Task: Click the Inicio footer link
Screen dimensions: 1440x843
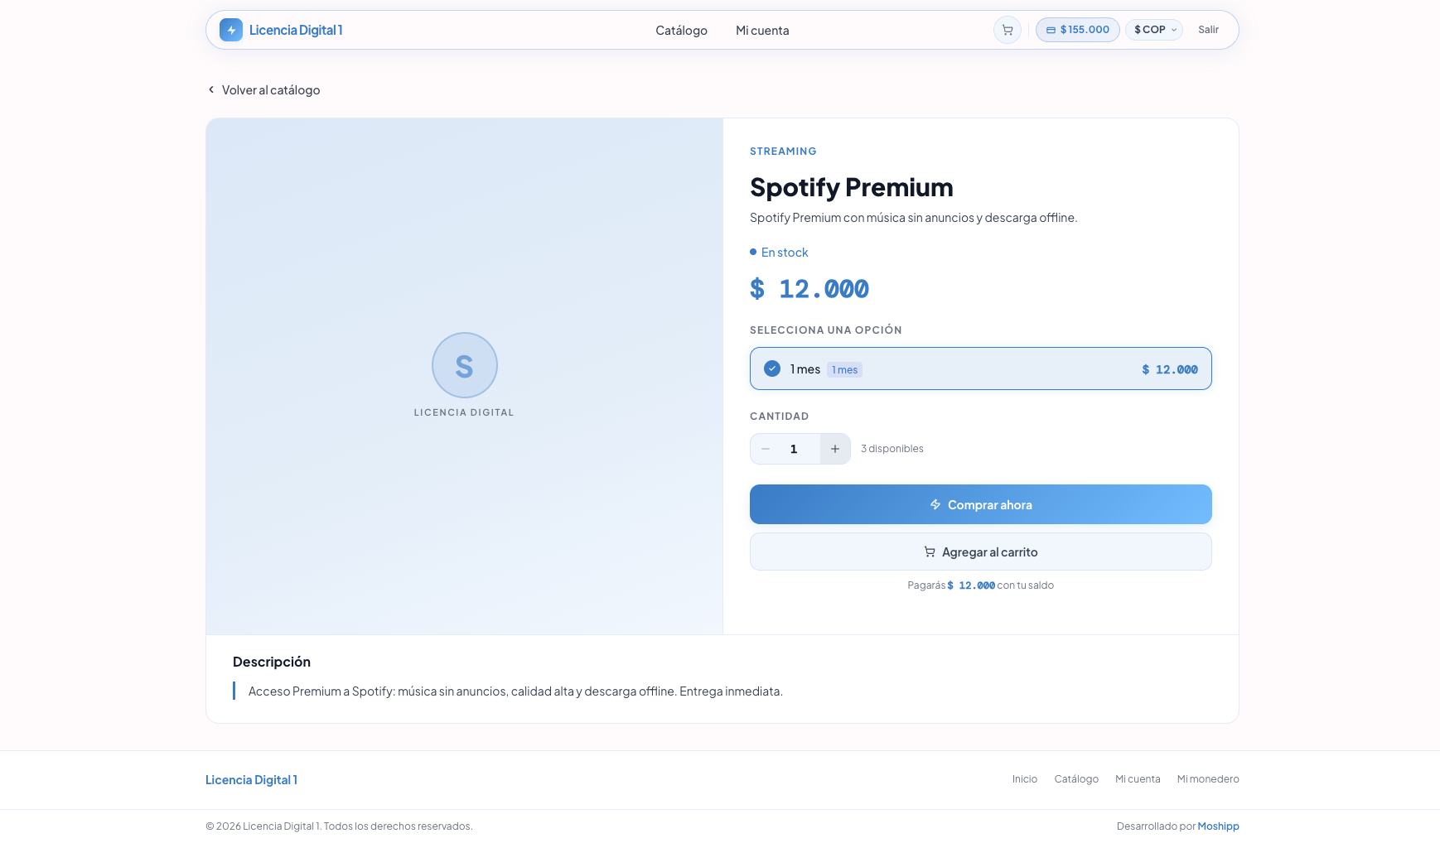Action: (x=1024, y=779)
